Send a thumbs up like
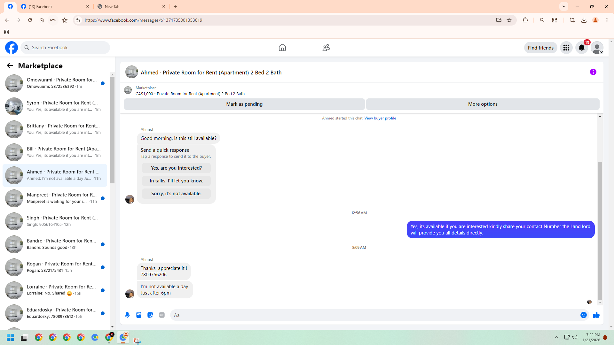 click(596, 315)
